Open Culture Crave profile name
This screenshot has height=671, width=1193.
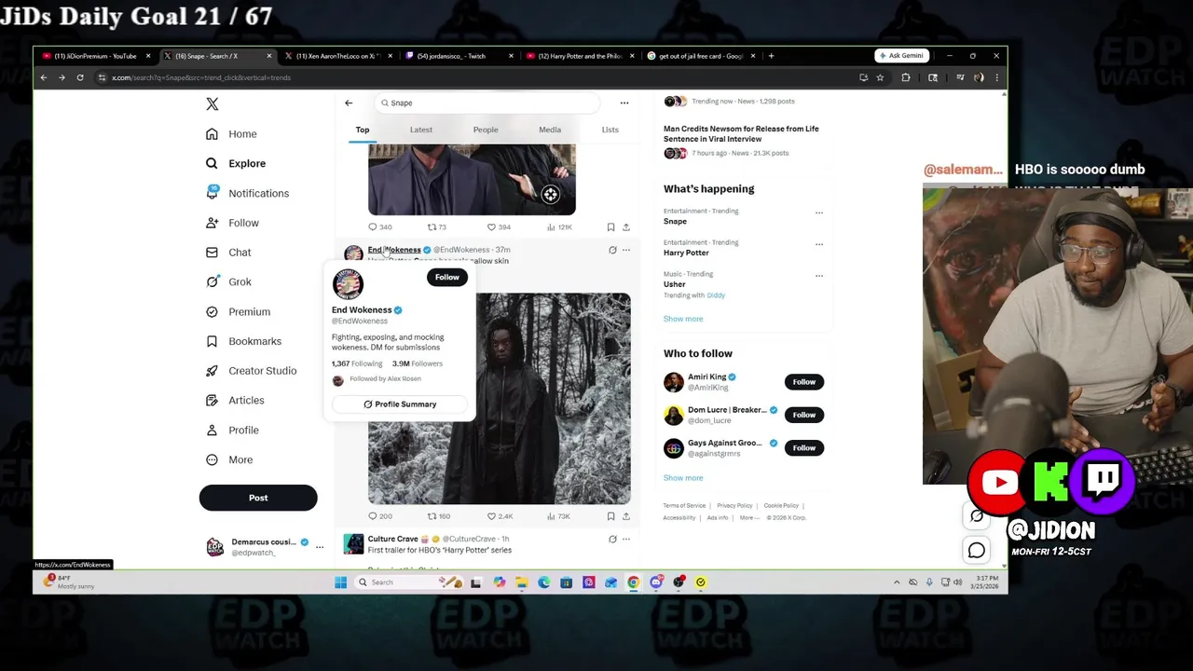coord(392,539)
